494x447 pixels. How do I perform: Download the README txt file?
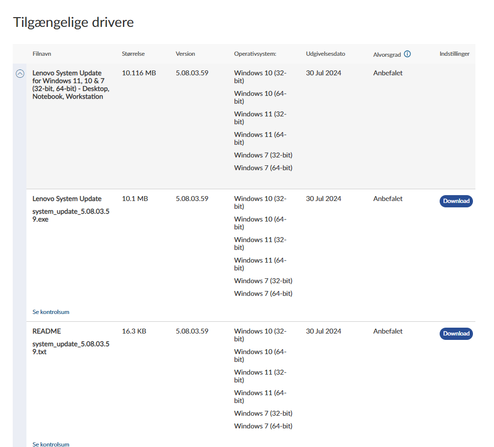tap(456, 334)
